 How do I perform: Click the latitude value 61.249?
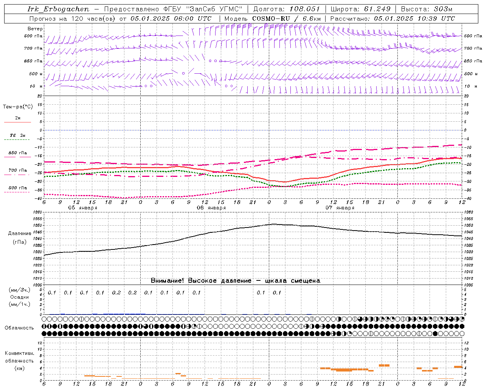pyautogui.click(x=377, y=9)
